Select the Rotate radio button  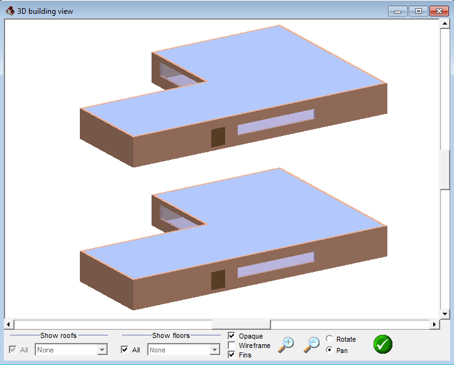(x=329, y=339)
